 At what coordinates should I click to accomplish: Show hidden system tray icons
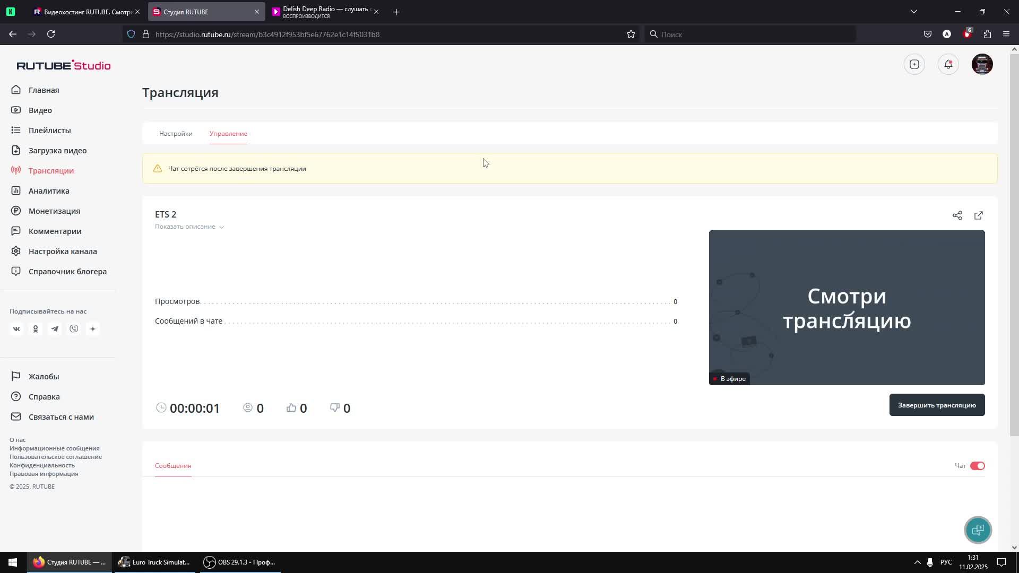[x=917, y=562]
